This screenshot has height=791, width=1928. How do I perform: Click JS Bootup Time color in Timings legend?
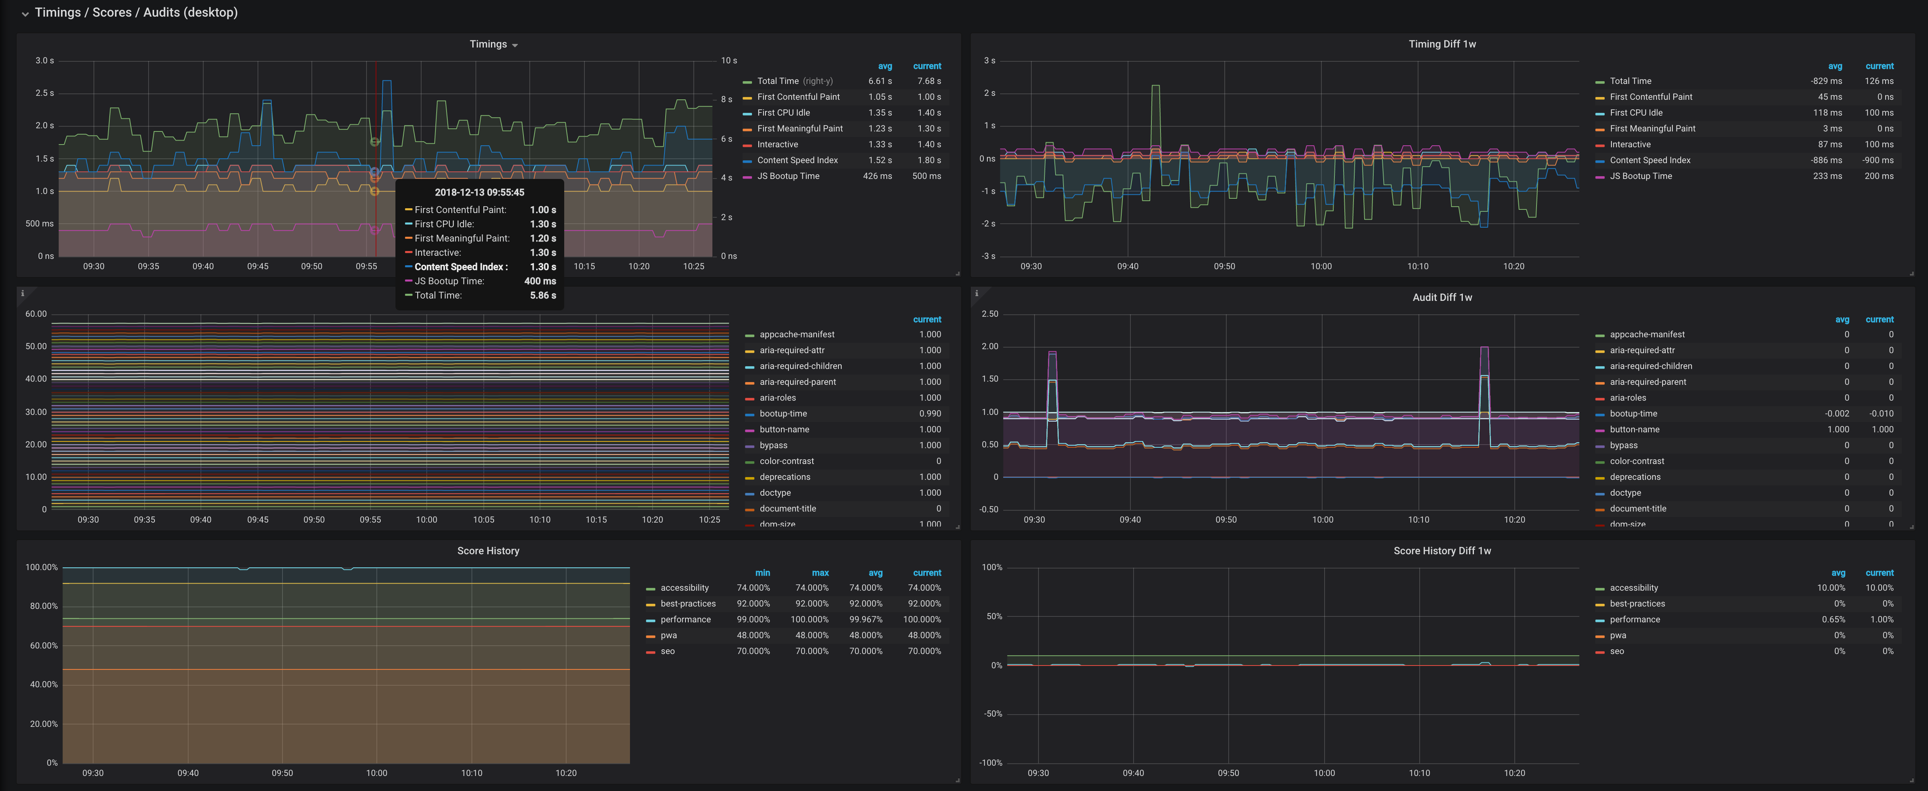click(x=747, y=177)
